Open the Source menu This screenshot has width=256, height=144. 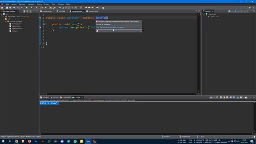[14, 4]
